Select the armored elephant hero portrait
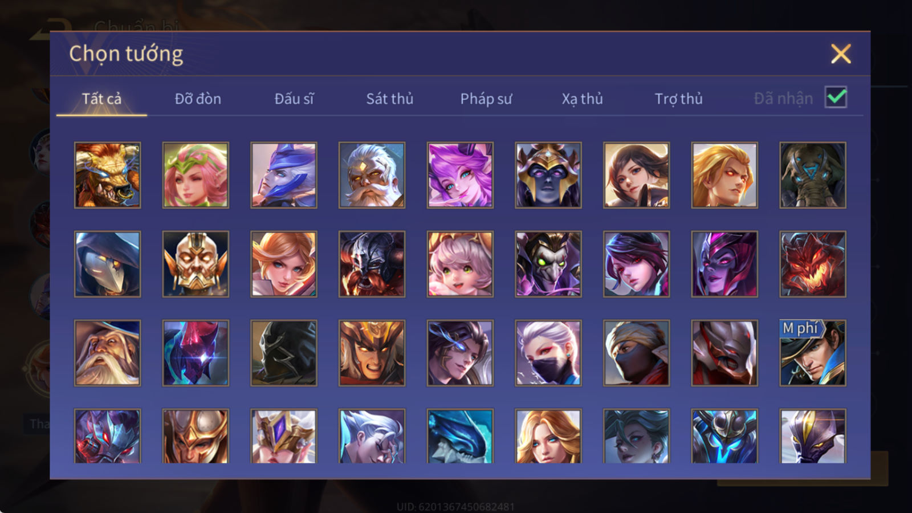Image resolution: width=912 pixels, height=513 pixels. click(x=813, y=175)
